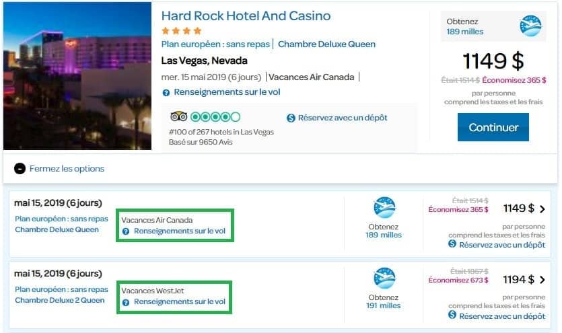Click the TripAdvisor owl logo

coord(178,116)
